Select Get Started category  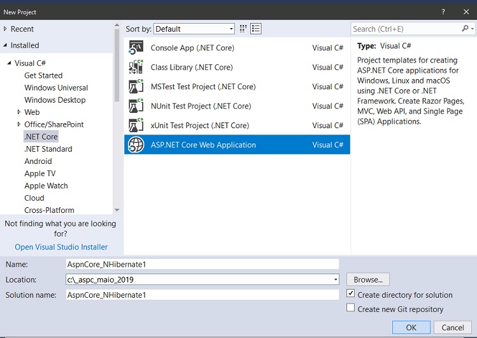[43, 75]
